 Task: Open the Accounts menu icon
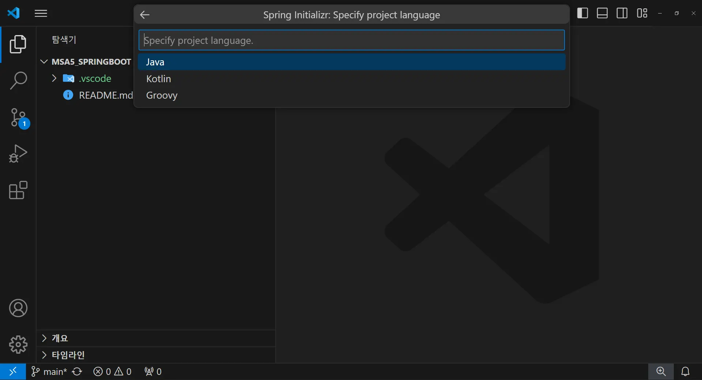click(x=18, y=308)
